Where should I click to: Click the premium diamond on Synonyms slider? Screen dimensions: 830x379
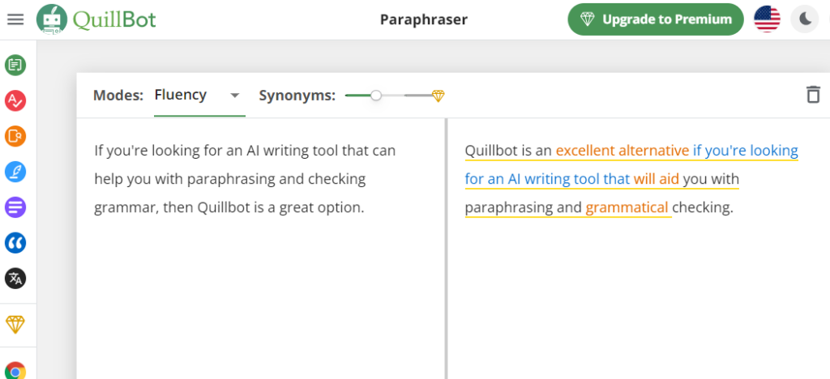point(438,96)
